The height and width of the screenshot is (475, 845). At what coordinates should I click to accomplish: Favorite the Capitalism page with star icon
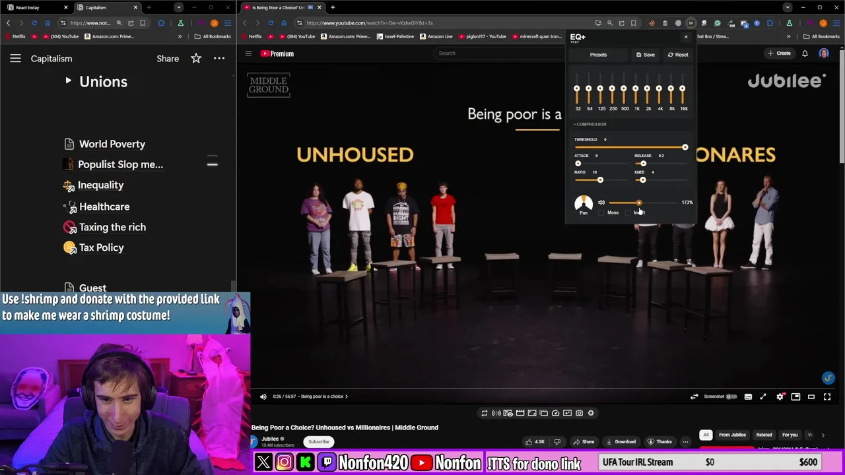click(x=196, y=59)
